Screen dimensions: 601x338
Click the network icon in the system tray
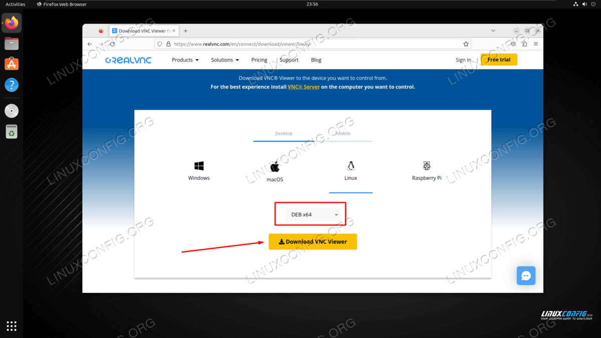coord(575,4)
